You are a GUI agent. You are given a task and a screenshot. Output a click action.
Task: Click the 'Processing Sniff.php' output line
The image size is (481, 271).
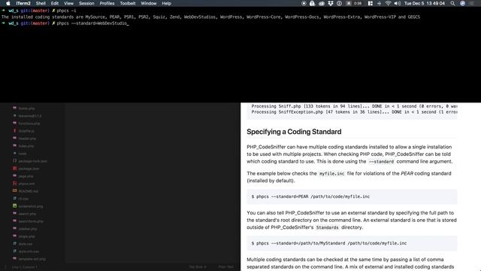coord(354,106)
